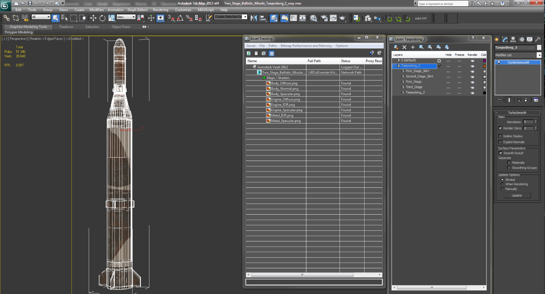The height and width of the screenshot is (294, 545).
Task: Open Create Selection Set dropdown
Action: point(245,17)
